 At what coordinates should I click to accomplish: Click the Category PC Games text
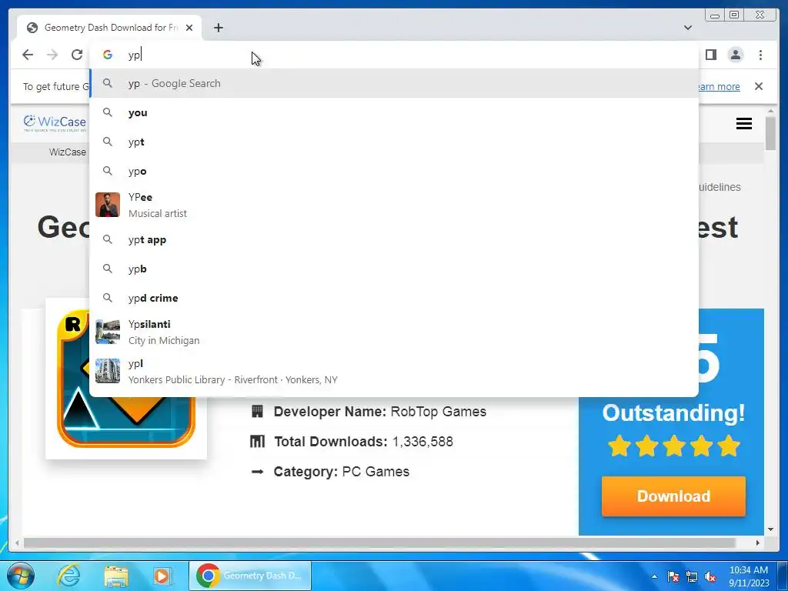tap(341, 472)
